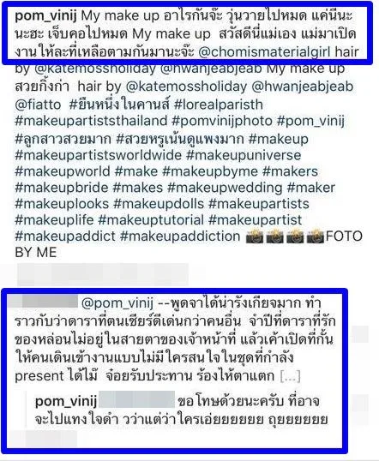Expand truncated comment via [...] marker
The image size is (379, 461).
(x=290, y=376)
